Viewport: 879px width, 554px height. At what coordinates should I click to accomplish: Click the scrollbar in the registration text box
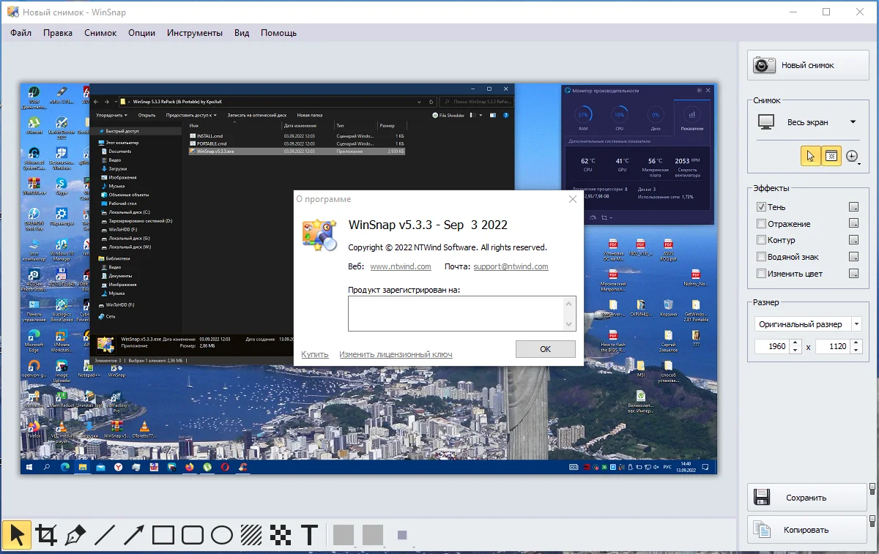point(569,313)
